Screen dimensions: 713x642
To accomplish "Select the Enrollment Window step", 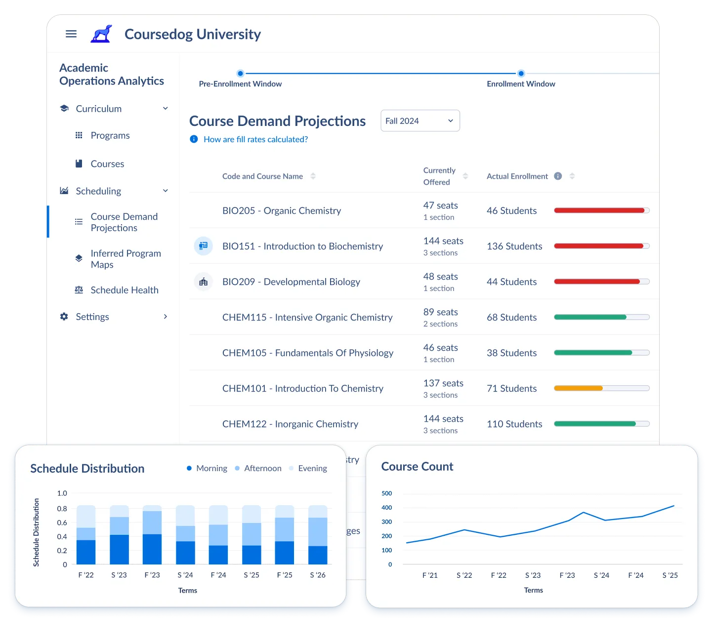I will (521, 73).
